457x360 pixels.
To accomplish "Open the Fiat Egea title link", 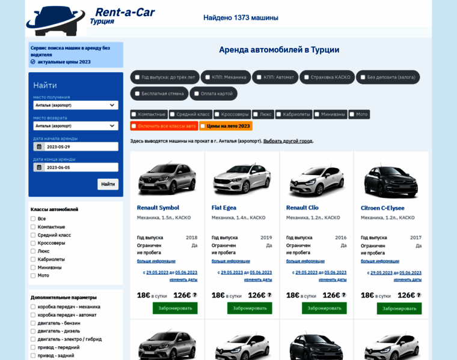I will coord(224,208).
